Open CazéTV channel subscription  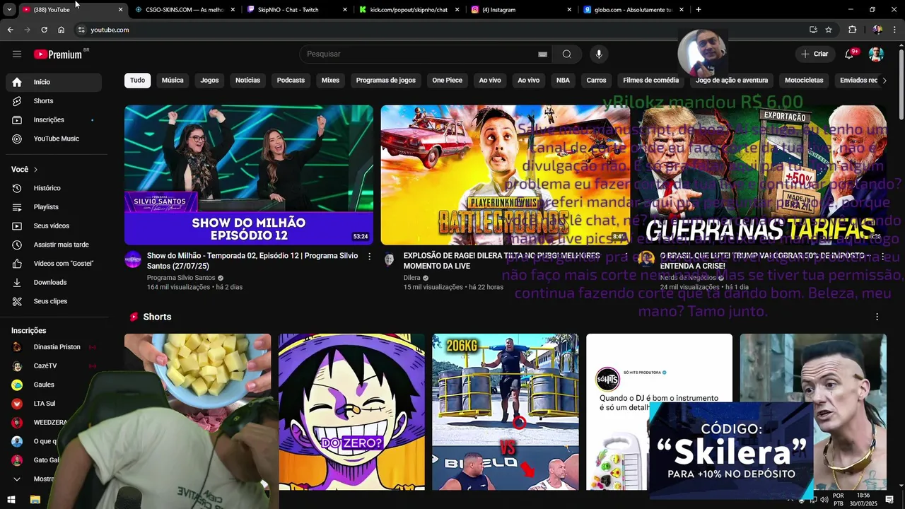click(x=54, y=366)
